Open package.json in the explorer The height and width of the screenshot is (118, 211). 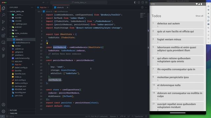(20, 86)
